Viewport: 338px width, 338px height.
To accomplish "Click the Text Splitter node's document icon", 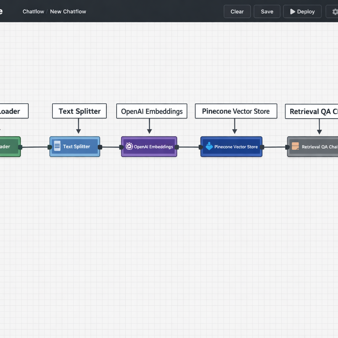I will (x=57, y=146).
